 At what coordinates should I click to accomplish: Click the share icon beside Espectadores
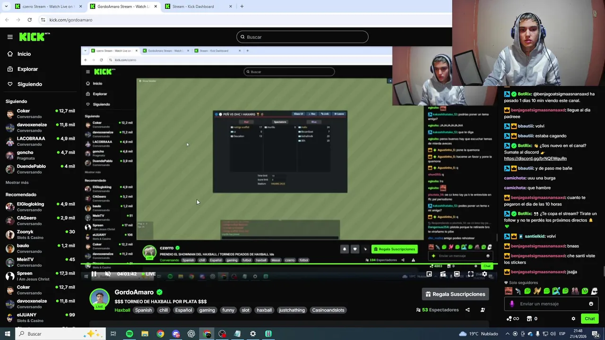tap(467, 310)
